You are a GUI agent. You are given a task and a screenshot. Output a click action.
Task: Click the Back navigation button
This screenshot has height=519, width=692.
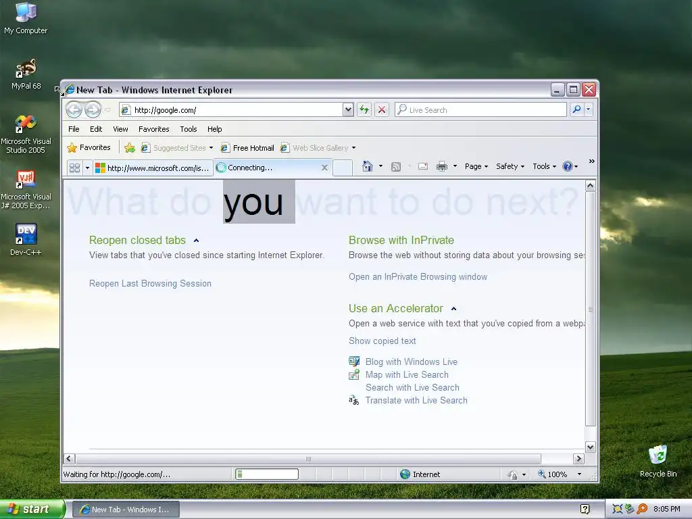coord(74,109)
